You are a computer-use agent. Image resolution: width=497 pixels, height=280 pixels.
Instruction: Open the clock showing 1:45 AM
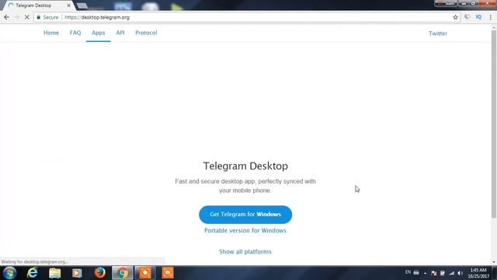click(478, 273)
